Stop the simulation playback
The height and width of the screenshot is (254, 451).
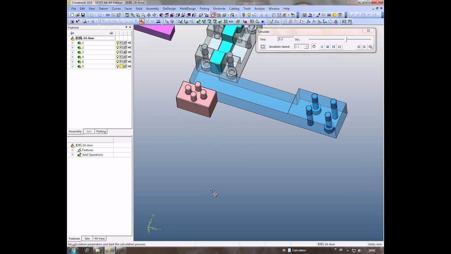pyautogui.click(x=327, y=47)
